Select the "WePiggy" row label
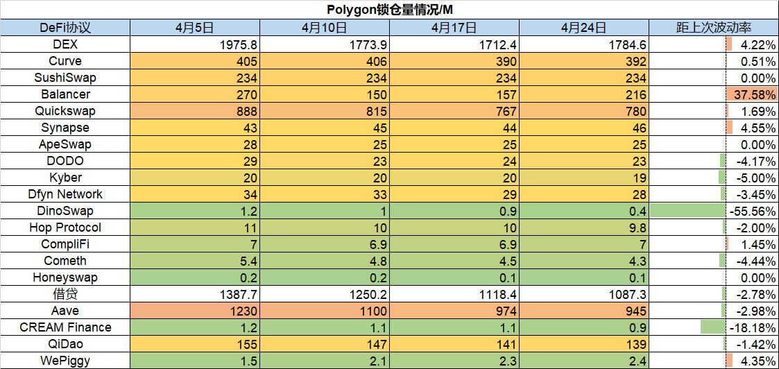Image resolution: width=779 pixels, height=369 pixels. click(65, 361)
